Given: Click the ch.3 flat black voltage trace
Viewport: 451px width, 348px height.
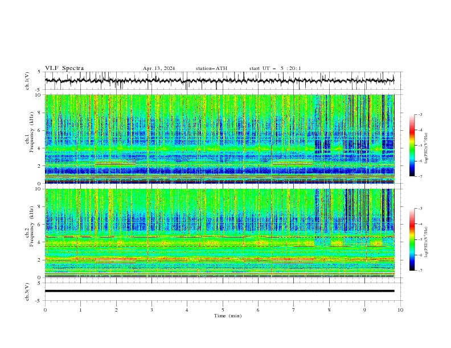Looking at the screenshot, I should coord(219,291).
